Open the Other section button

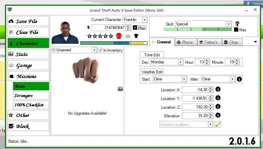coord(28,115)
